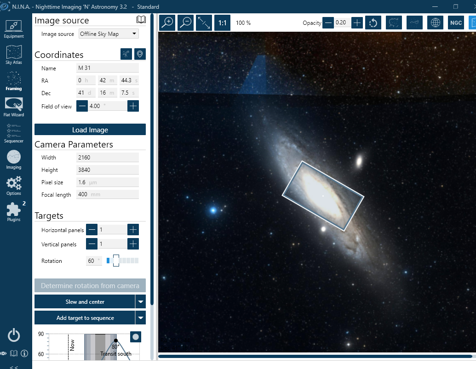Click the power button in sidebar
This screenshot has height=369, width=476.
click(x=14, y=335)
